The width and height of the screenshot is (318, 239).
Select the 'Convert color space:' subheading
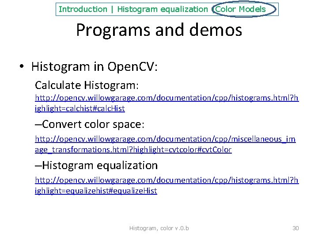[93, 124]
